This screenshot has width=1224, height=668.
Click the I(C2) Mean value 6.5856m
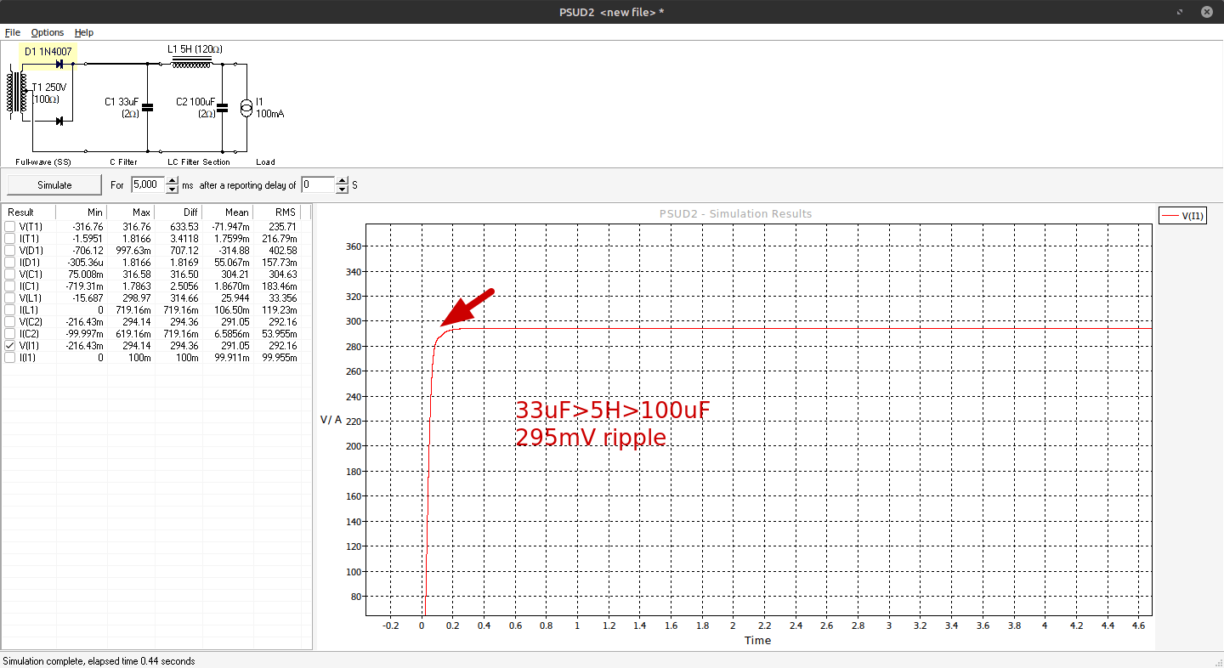coord(230,334)
